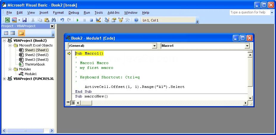
Task: Click Project panel horizontal scrollbar right arrow
Action: coord(52,131)
